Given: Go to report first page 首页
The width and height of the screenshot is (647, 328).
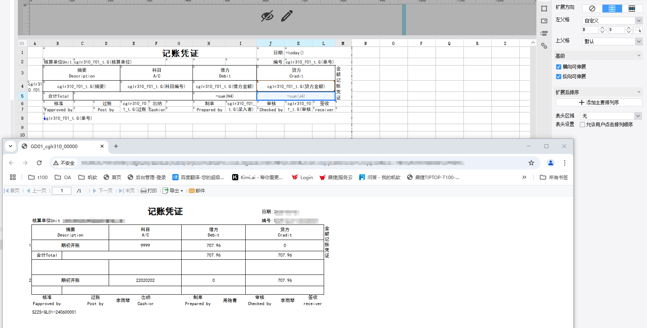Looking at the screenshot, I should click(12, 190).
